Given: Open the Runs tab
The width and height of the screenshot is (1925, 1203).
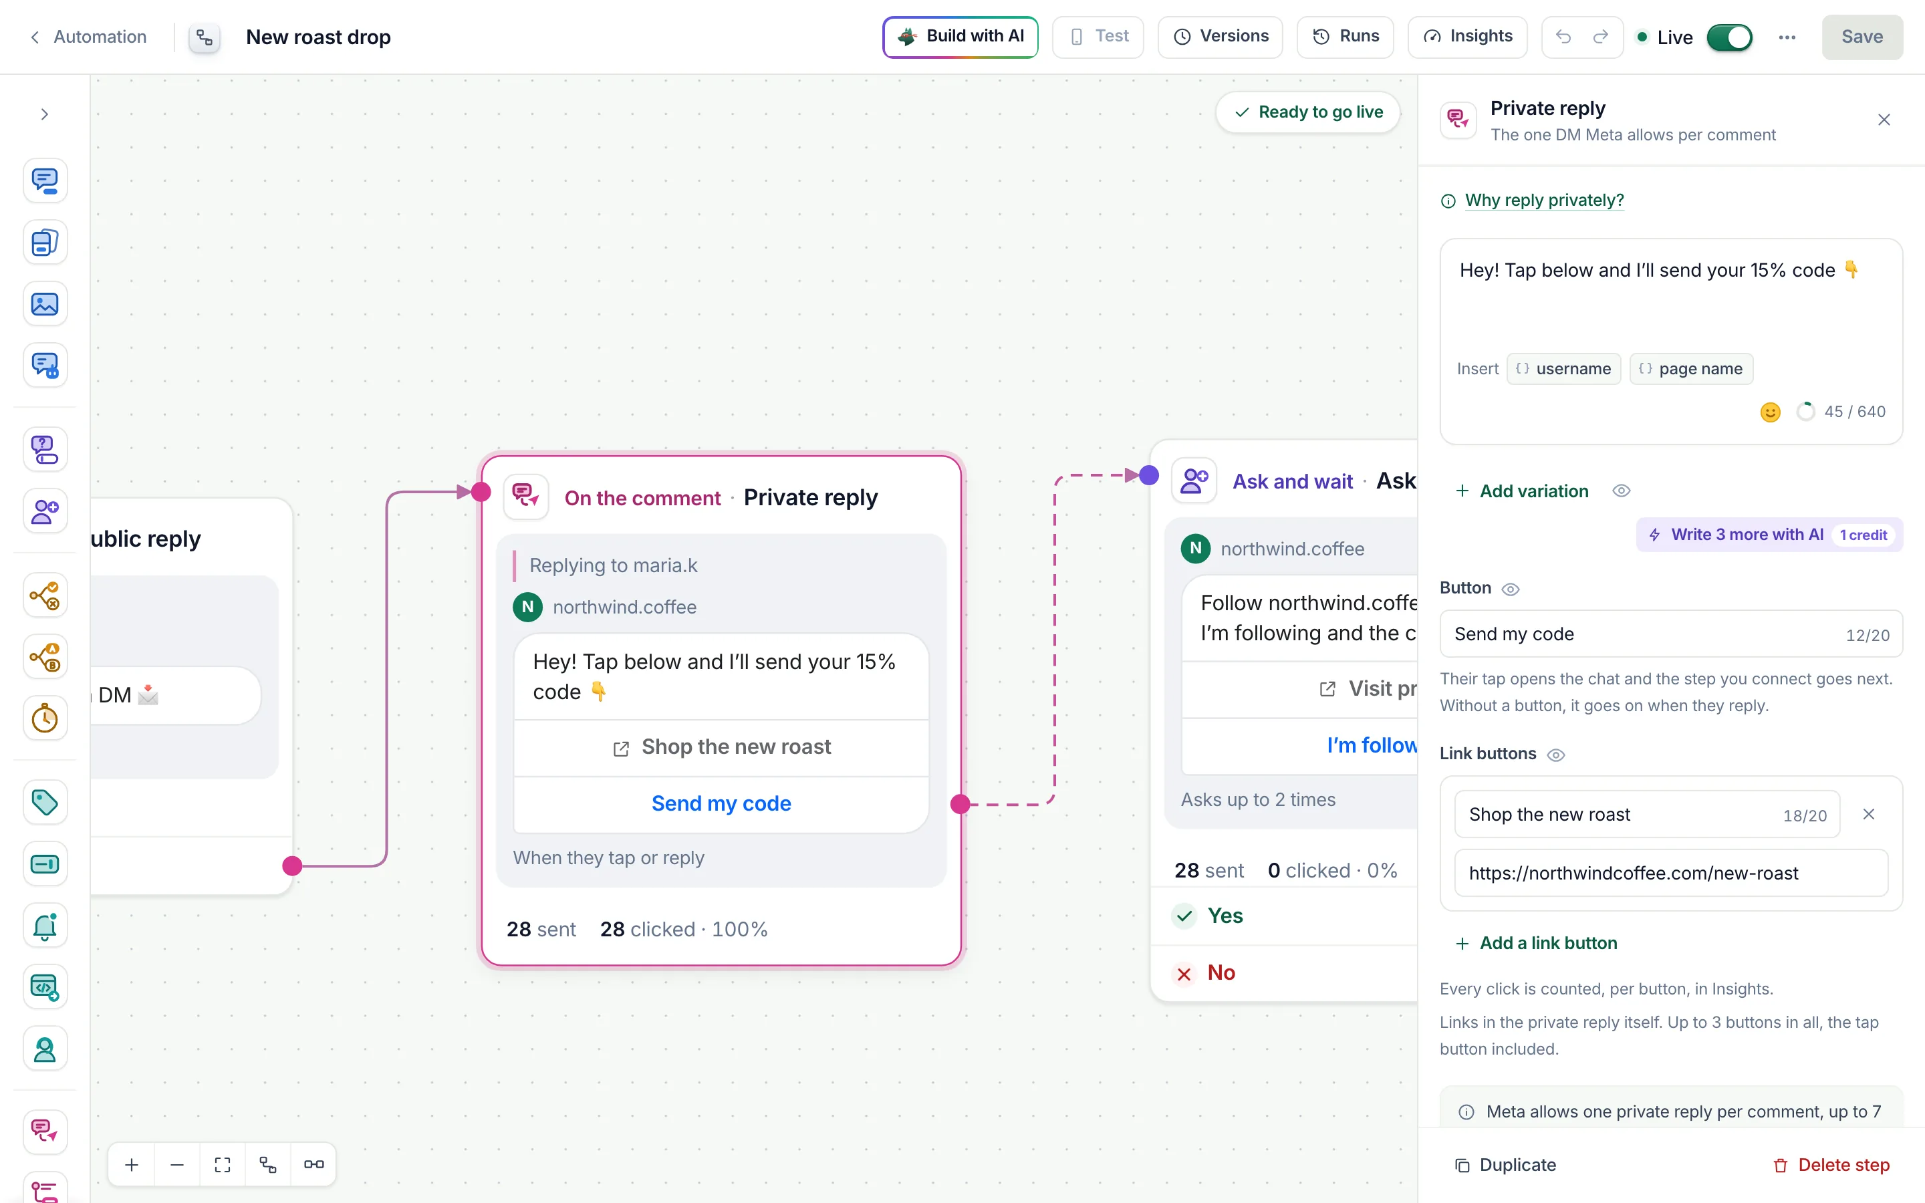Looking at the screenshot, I should coord(1345,37).
